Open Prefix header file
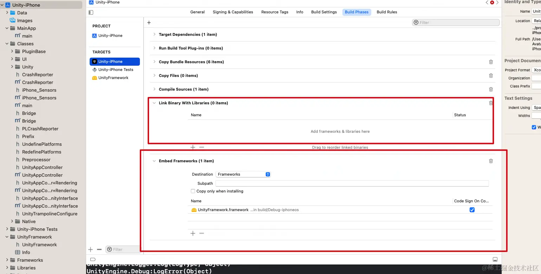Screen dimensions: 541x274 tap(28, 136)
